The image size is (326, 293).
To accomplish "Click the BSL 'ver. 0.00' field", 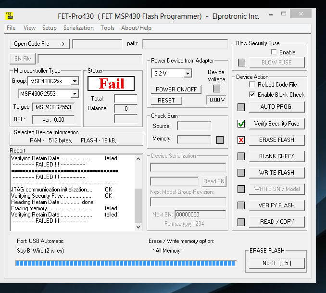I will pyautogui.click(x=53, y=120).
